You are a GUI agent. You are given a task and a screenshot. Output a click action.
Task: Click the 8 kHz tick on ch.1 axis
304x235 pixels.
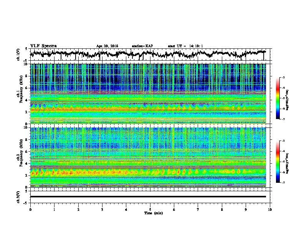pos(27,76)
